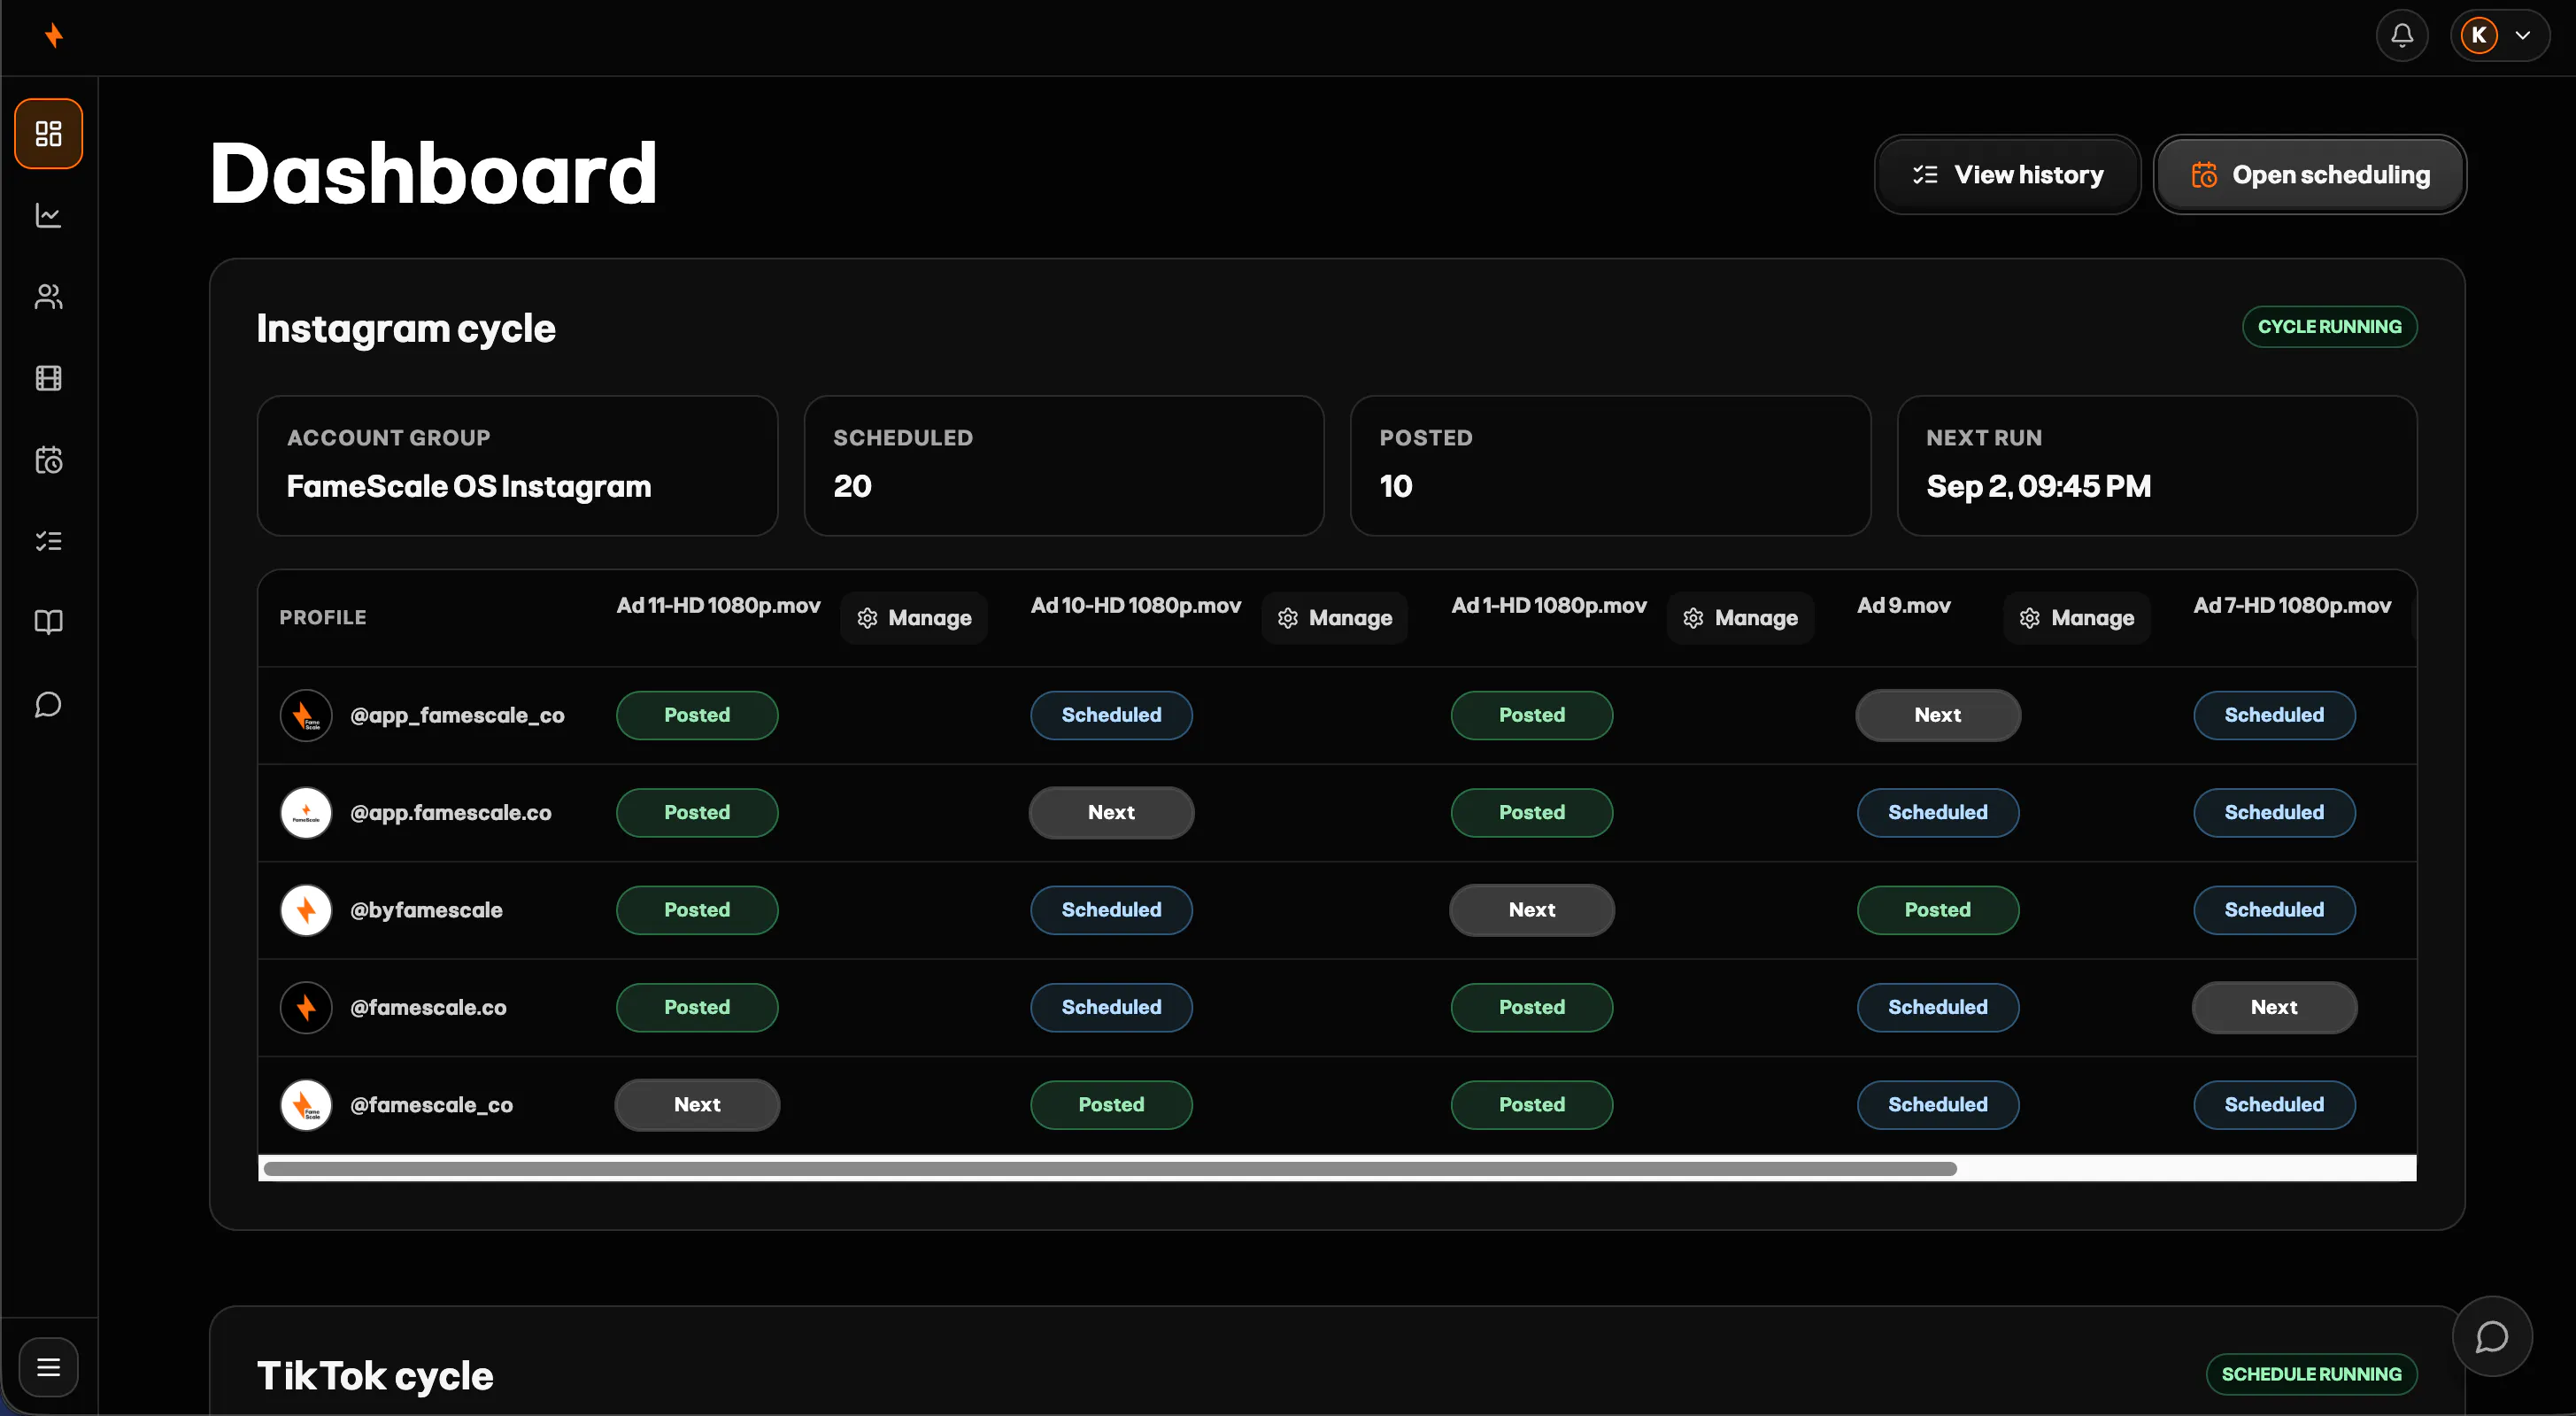Click @famescale.co profile avatar
This screenshot has height=1416, width=2576.
coord(306,1008)
